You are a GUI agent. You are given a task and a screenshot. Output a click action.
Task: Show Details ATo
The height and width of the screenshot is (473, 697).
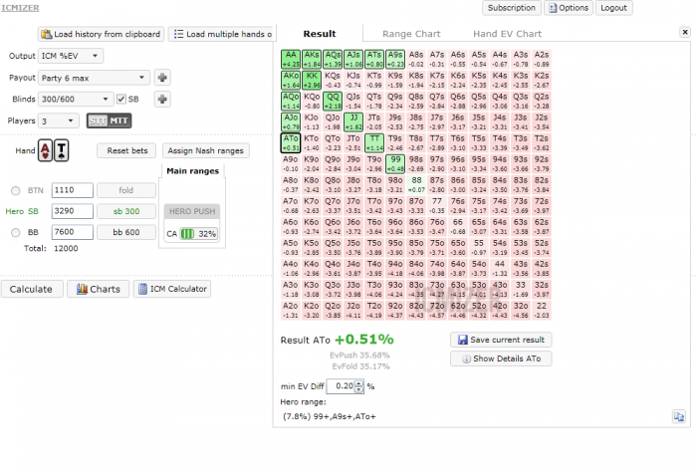pos(501,358)
